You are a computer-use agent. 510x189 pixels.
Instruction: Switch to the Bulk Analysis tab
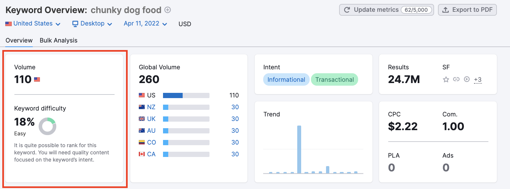click(x=59, y=41)
